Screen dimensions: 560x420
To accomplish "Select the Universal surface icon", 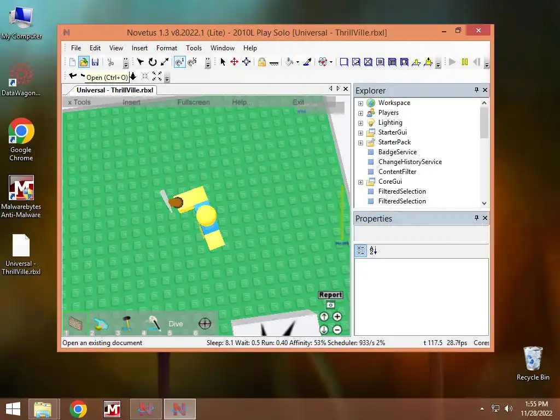I will pos(404,62).
